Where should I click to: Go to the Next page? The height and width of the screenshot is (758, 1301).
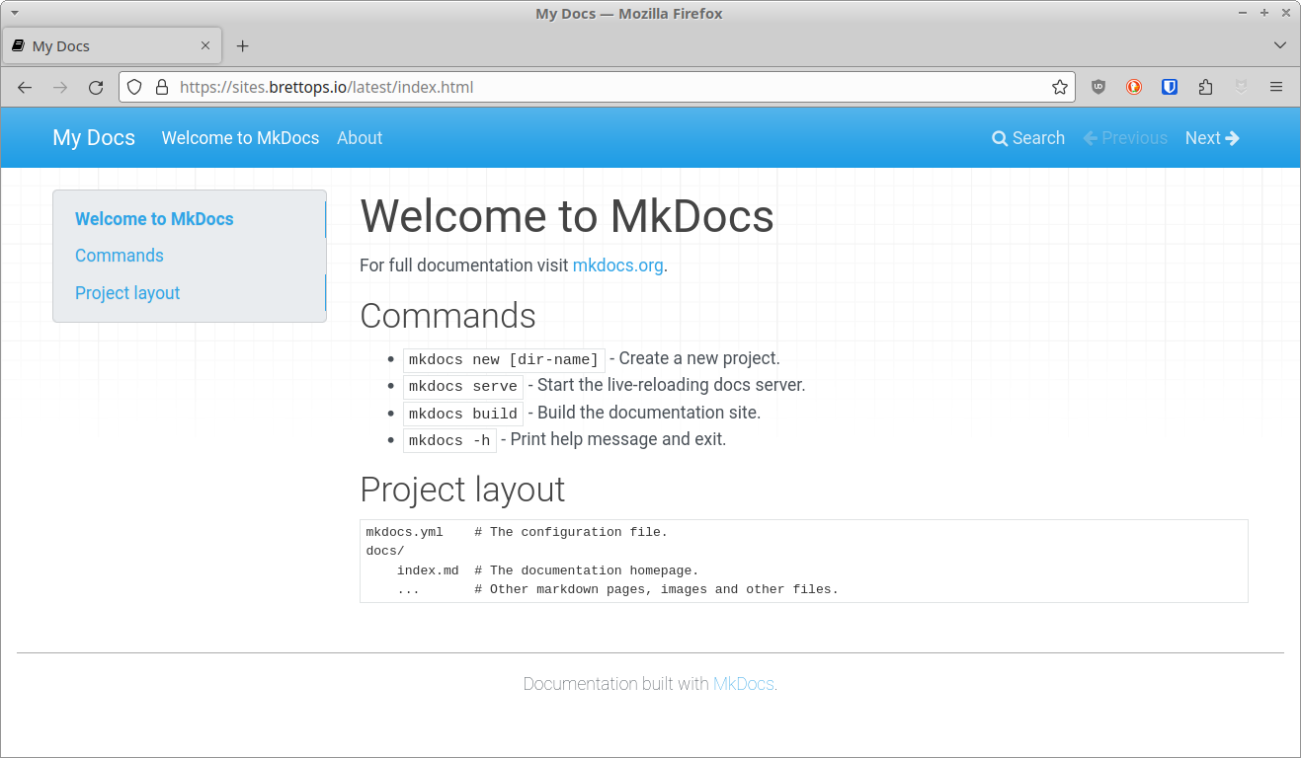tap(1212, 138)
